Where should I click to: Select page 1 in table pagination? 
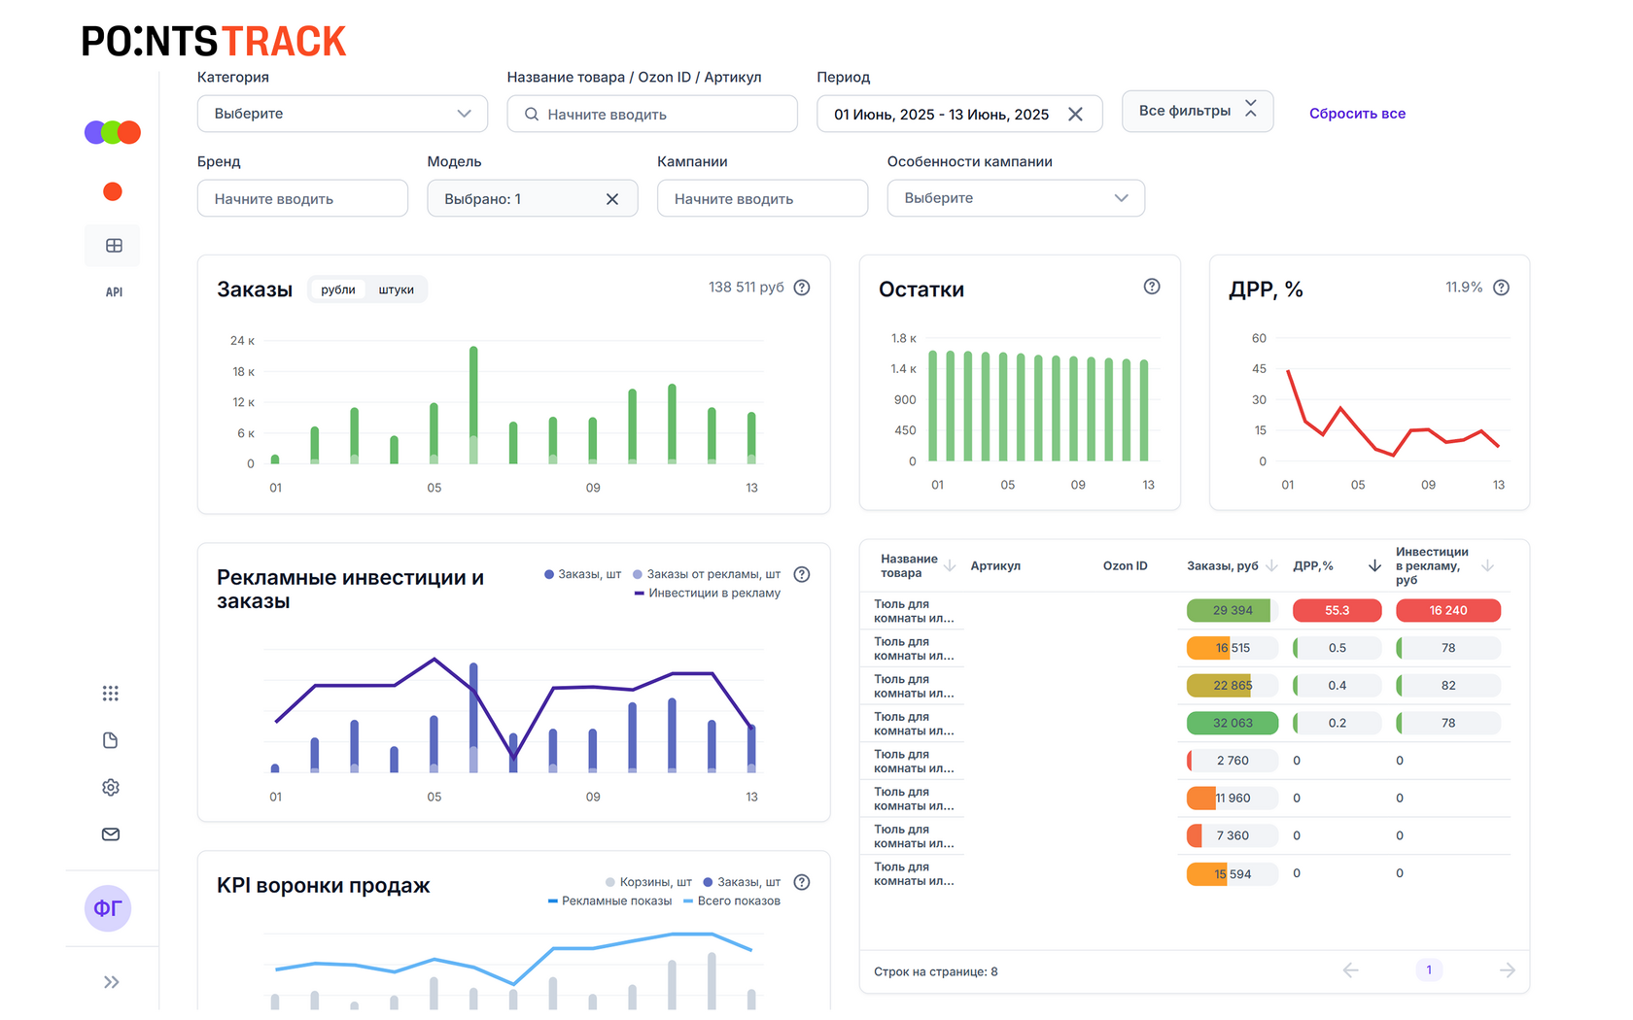coord(1429,969)
